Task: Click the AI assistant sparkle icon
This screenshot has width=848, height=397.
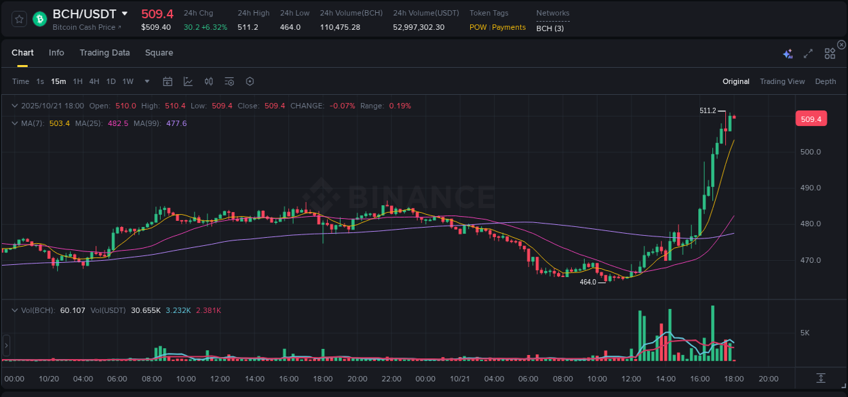Action: click(x=787, y=53)
